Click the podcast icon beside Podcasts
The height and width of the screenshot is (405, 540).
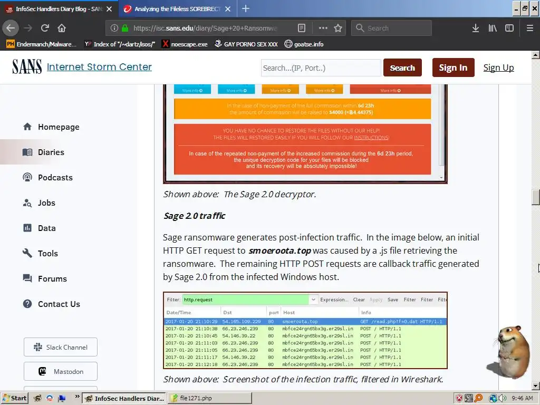coord(27,177)
